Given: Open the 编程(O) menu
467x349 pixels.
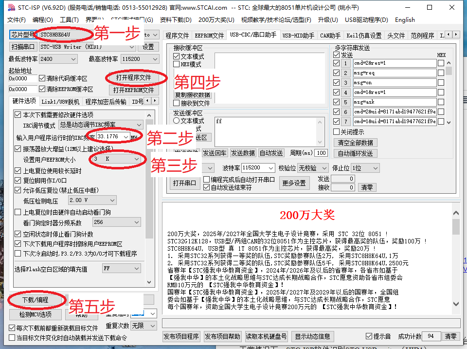Looking at the screenshot, I should 43,20.
